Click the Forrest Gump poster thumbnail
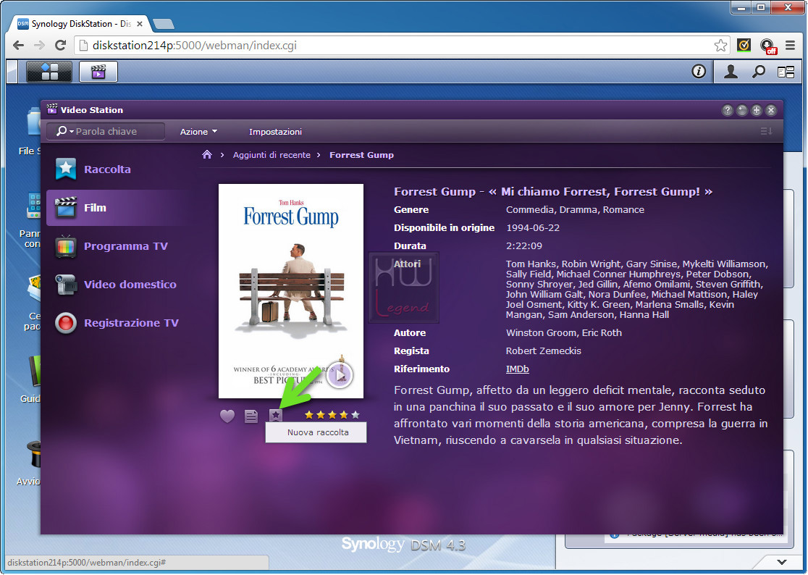This screenshot has height=575, width=808. pos(290,290)
